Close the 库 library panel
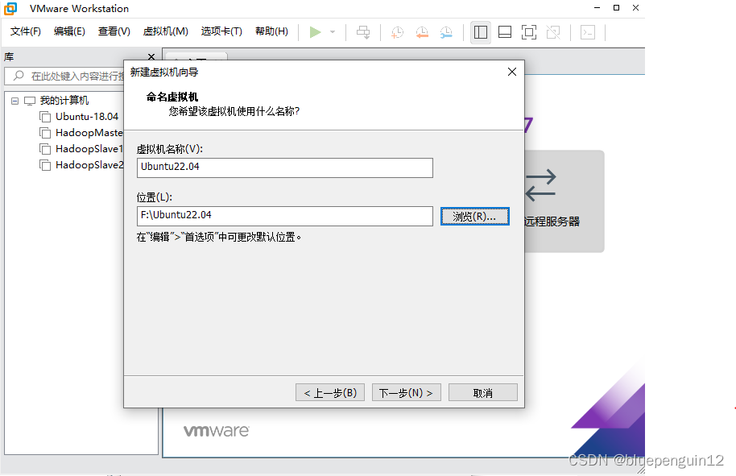This screenshot has height=476, width=736. pos(151,57)
